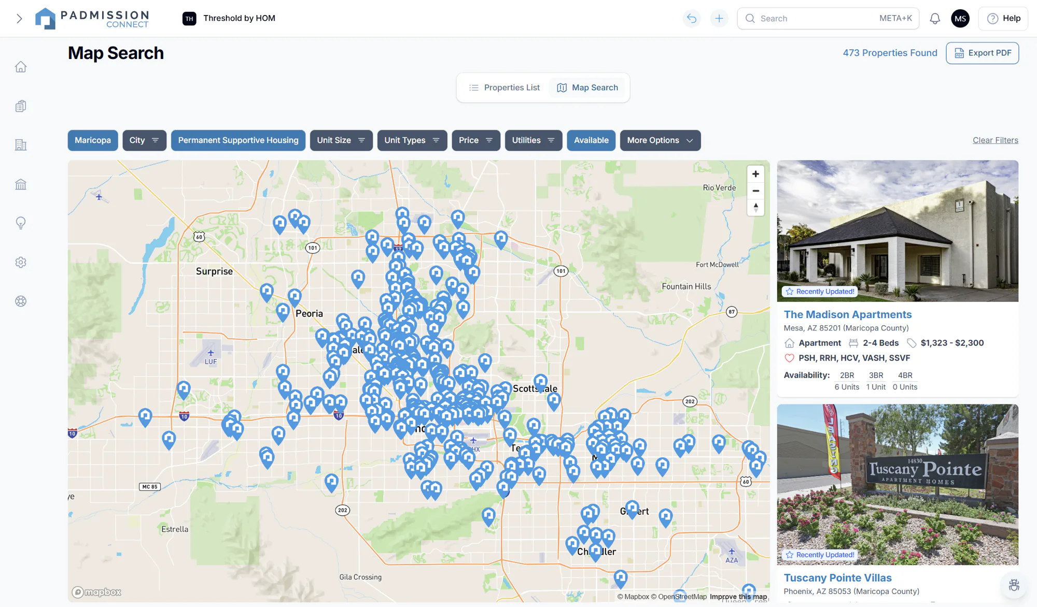Open the notifications bell

(x=935, y=19)
